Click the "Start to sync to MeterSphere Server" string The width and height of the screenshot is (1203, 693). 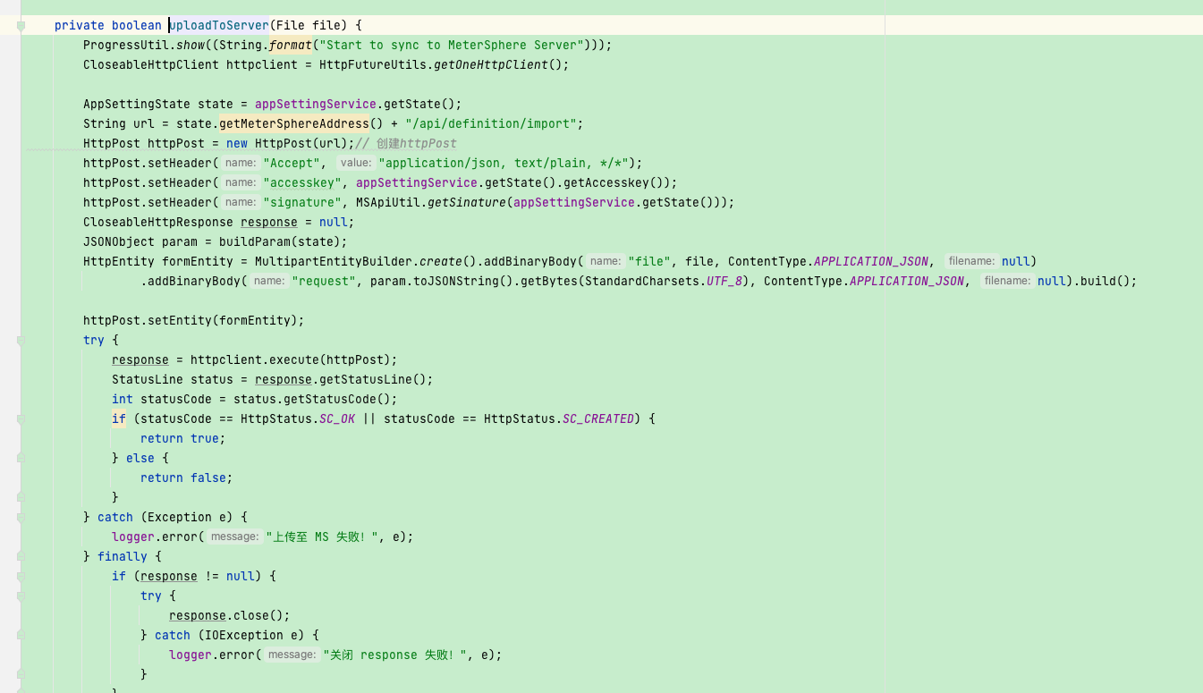pos(452,45)
